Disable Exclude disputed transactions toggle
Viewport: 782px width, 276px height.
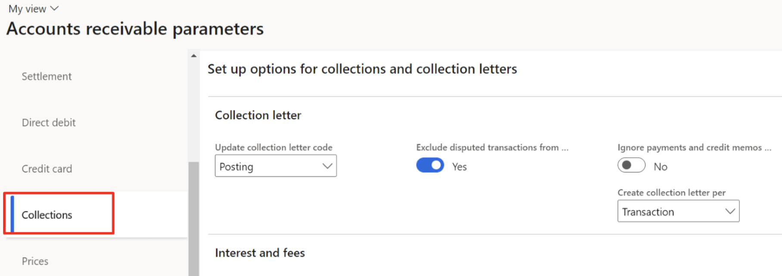pyautogui.click(x=430, y=166)
